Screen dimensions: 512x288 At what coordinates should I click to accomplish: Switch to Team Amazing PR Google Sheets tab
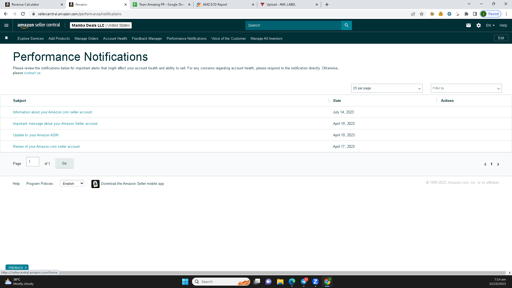point(161,5)
